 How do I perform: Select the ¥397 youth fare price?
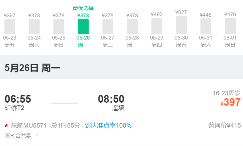[x=230, y=102]
